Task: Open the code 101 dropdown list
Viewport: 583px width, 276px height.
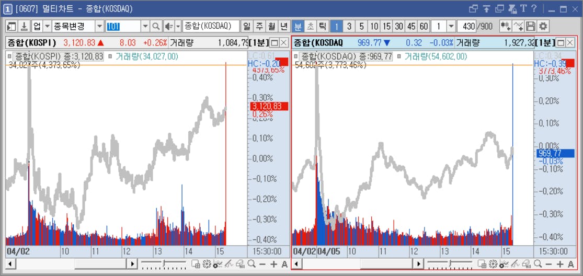Action: [146, 26]
